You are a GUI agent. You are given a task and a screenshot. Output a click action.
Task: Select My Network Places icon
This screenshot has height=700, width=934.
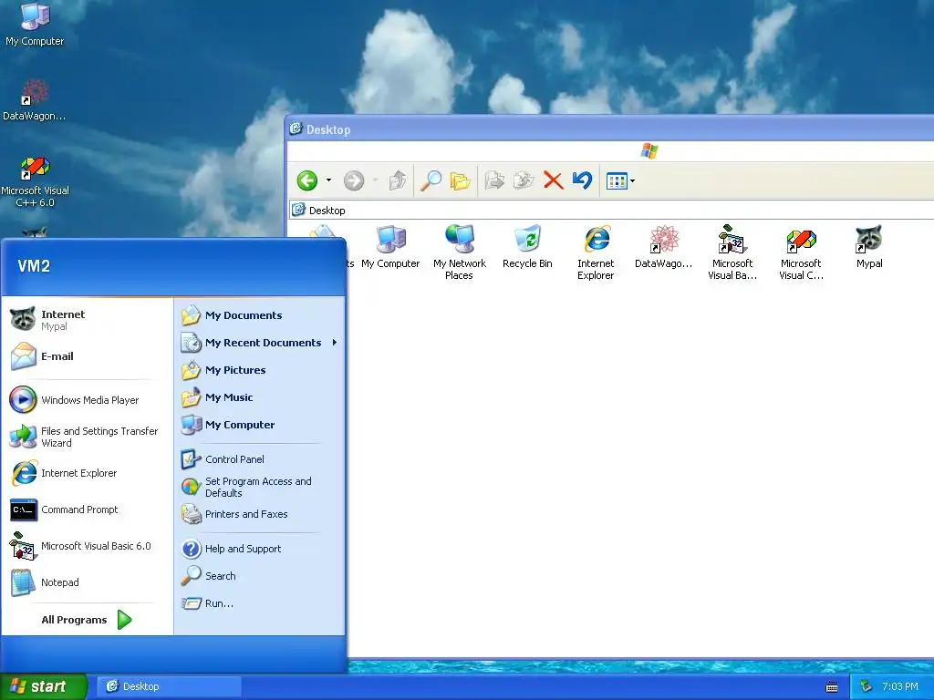(460, 253)
